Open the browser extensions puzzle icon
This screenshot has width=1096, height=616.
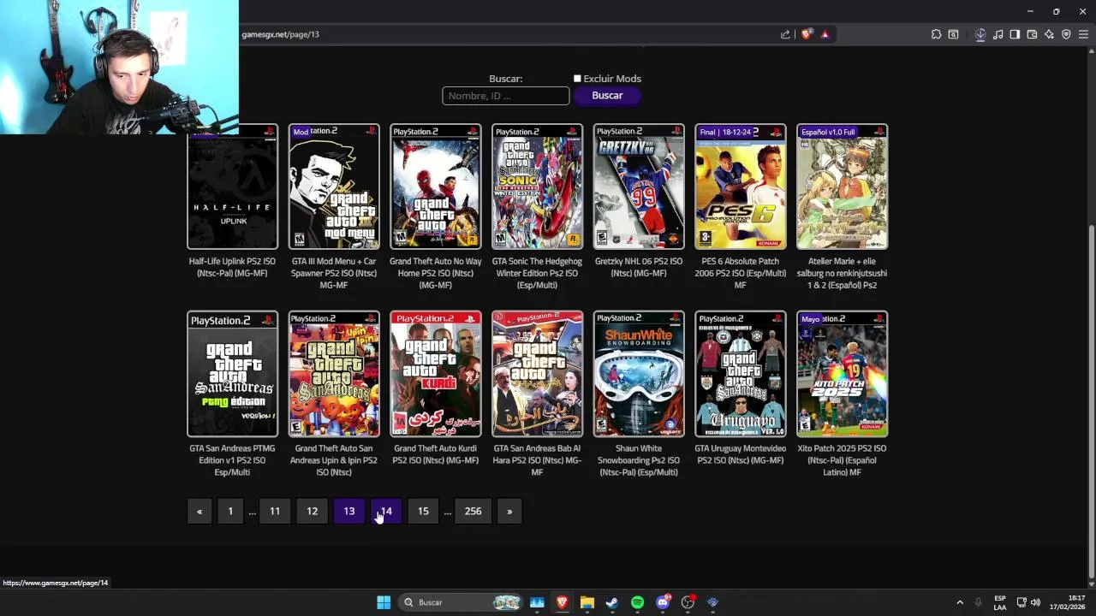coord(936,34)
